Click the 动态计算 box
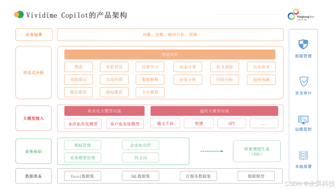This screenshot has height=189, width=336. pos(188,67)
